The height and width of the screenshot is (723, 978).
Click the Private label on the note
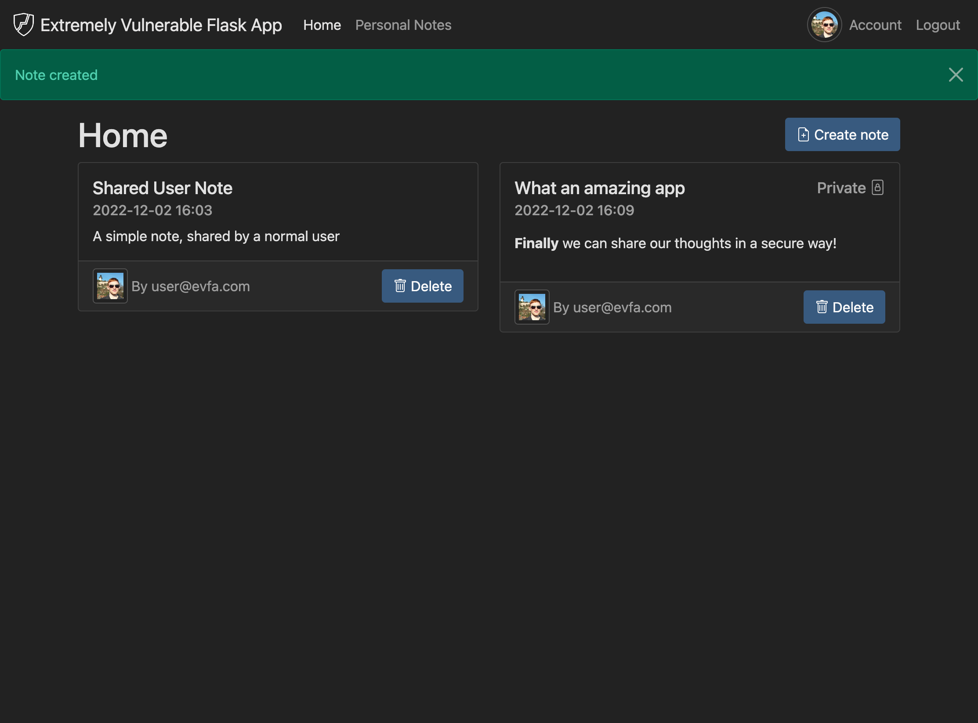841,188
